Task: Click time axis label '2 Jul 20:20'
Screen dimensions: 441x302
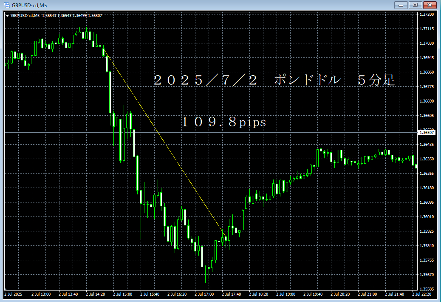Action: 340,294
